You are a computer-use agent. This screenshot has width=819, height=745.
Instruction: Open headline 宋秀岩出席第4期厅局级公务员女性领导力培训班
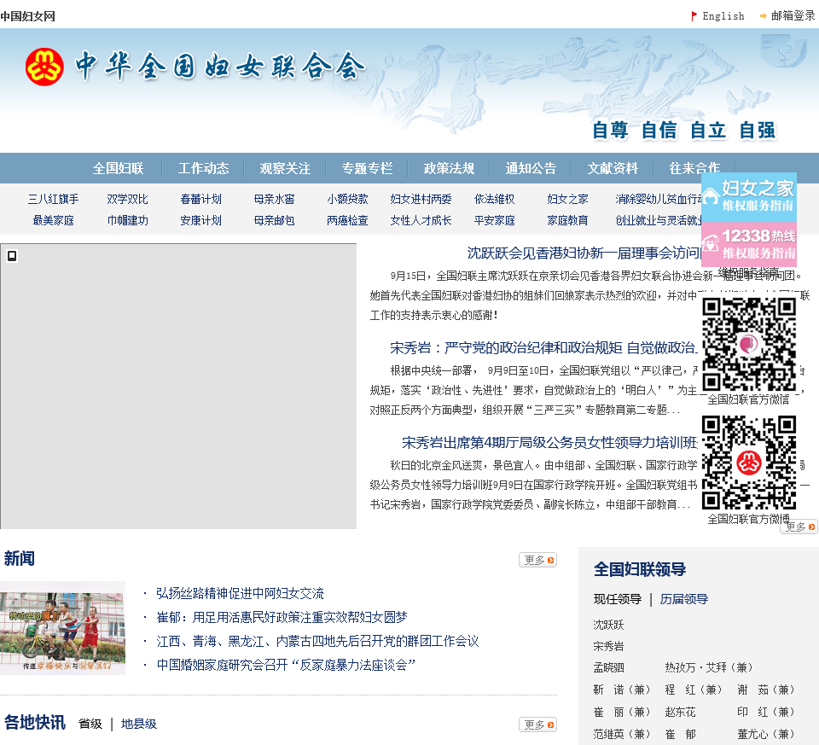tap(549, 443)
